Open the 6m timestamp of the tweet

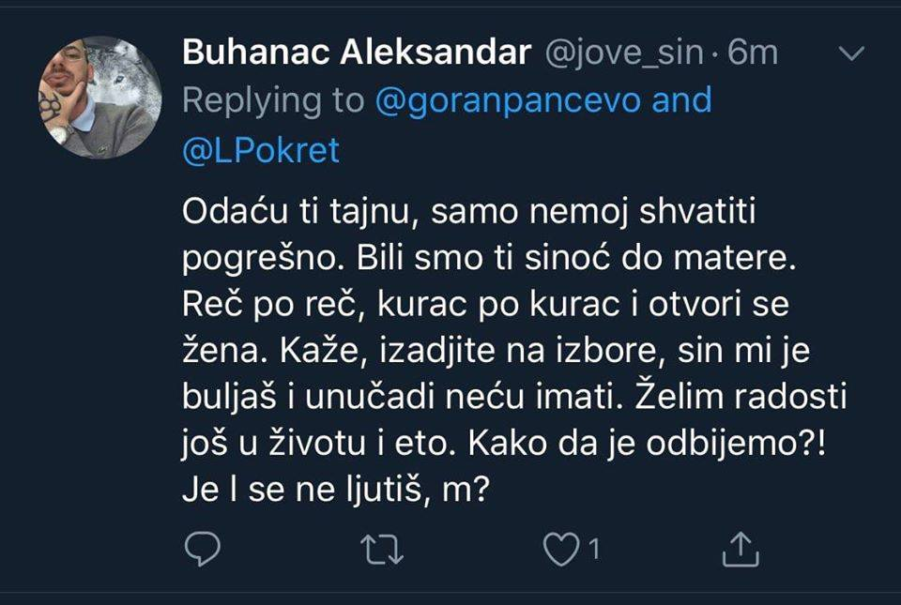752,53
